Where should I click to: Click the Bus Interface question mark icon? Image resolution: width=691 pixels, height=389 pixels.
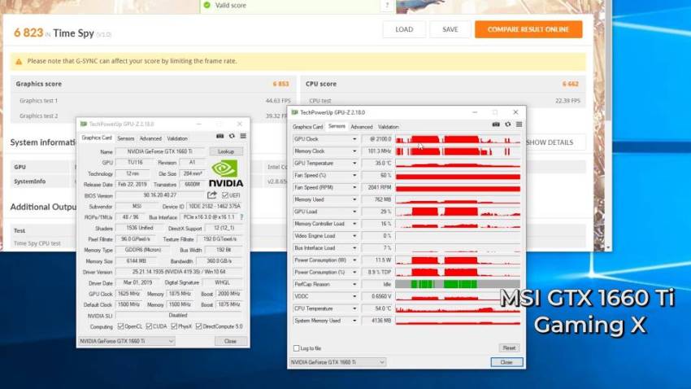coord(241,217)
